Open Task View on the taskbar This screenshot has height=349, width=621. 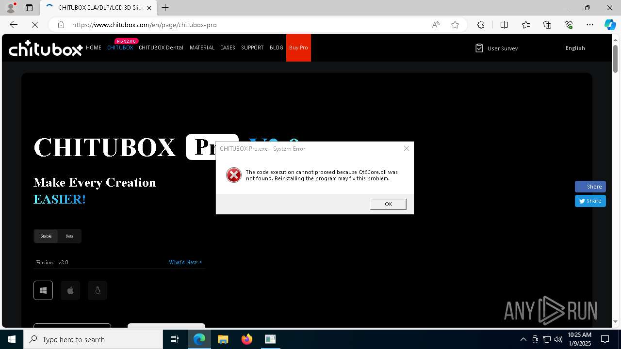(175, 339)
